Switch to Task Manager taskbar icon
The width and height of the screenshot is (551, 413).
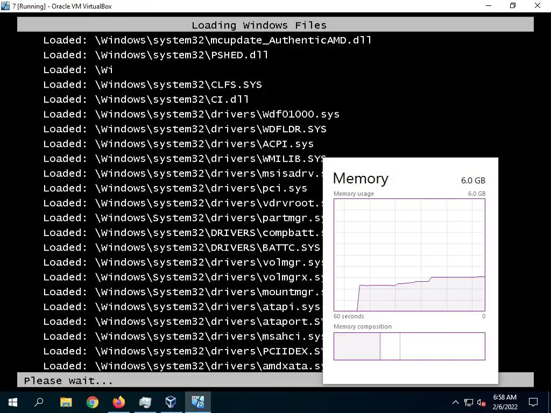click(x=145, y=402)
